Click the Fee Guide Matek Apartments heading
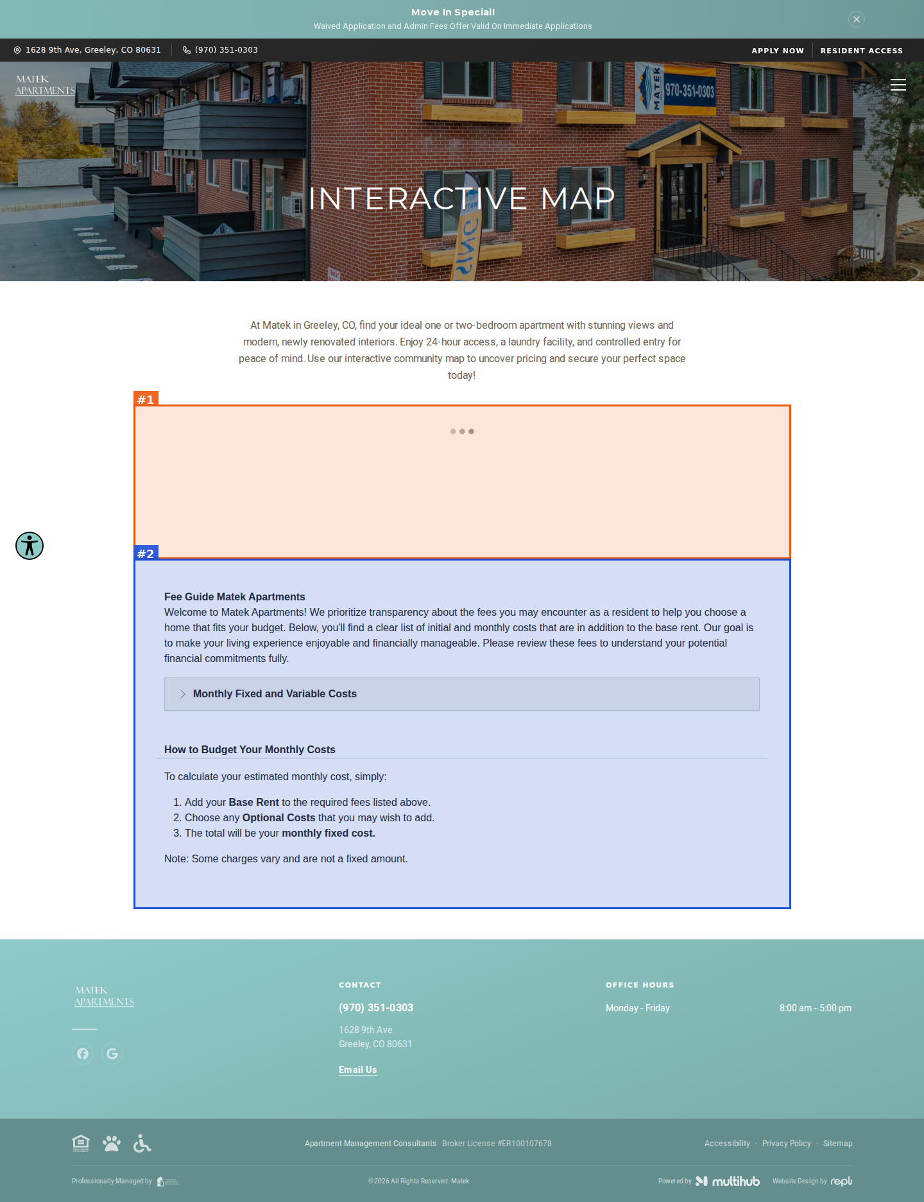The width and height of the screenshot is (924, 1202). click(x=235, y=597)
